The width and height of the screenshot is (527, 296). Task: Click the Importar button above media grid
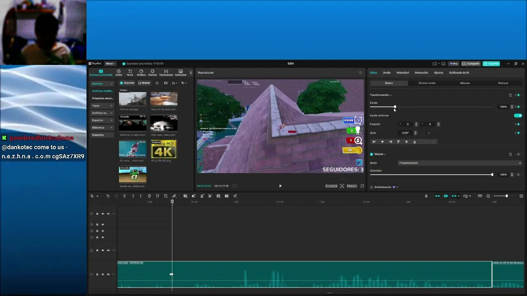pyautogui.click(x=127, y=83)
